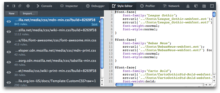Open the 3D view cube icon
Screen dimensions: 220x93
[196, 6]
